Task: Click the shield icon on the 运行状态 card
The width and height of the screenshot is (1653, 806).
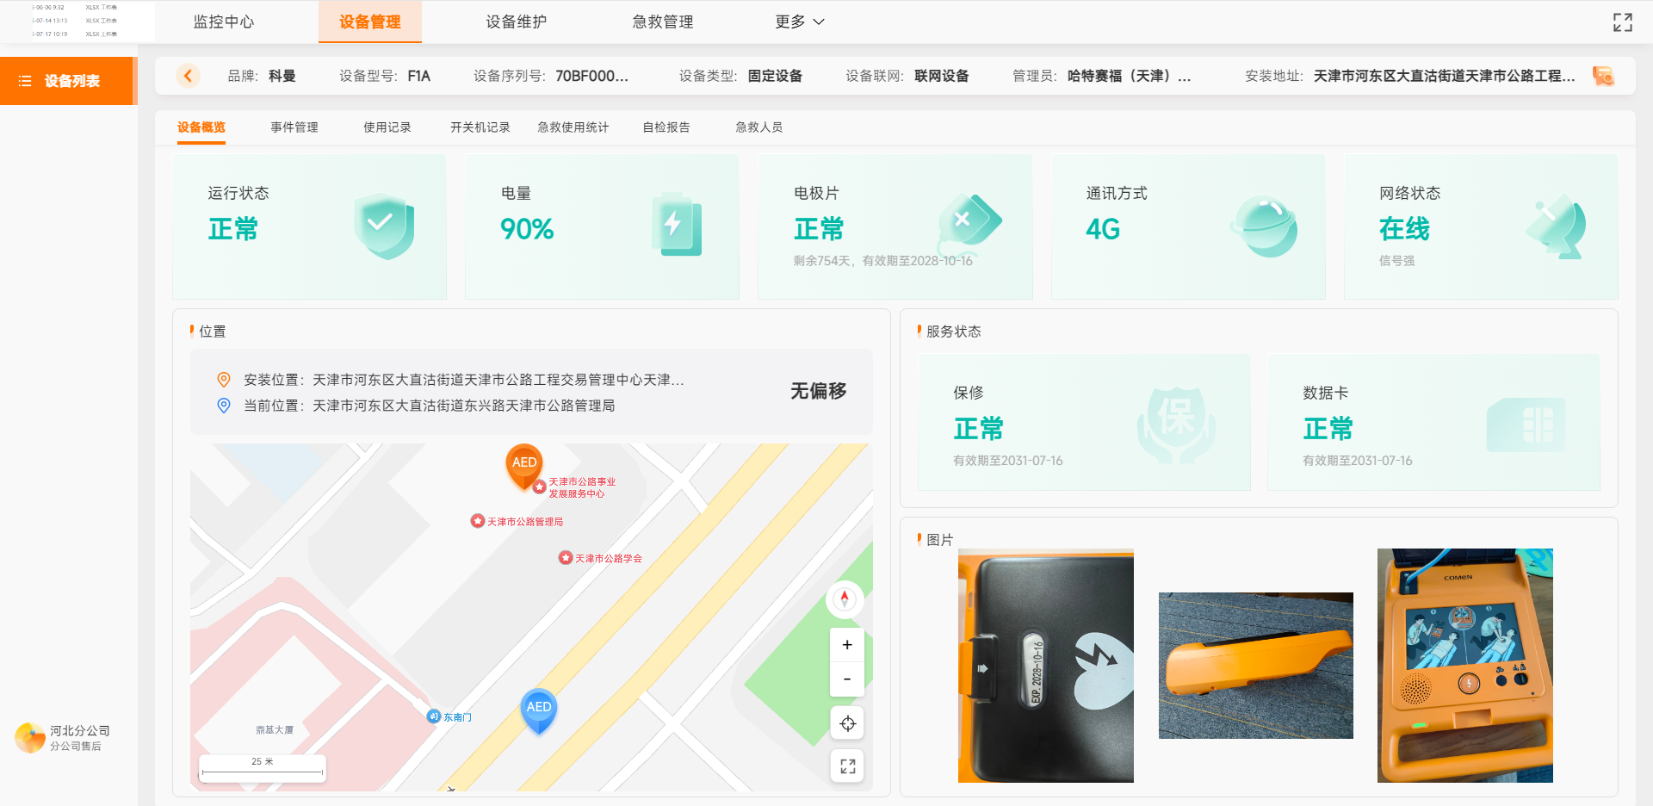Action: click(x=384, y=226)
